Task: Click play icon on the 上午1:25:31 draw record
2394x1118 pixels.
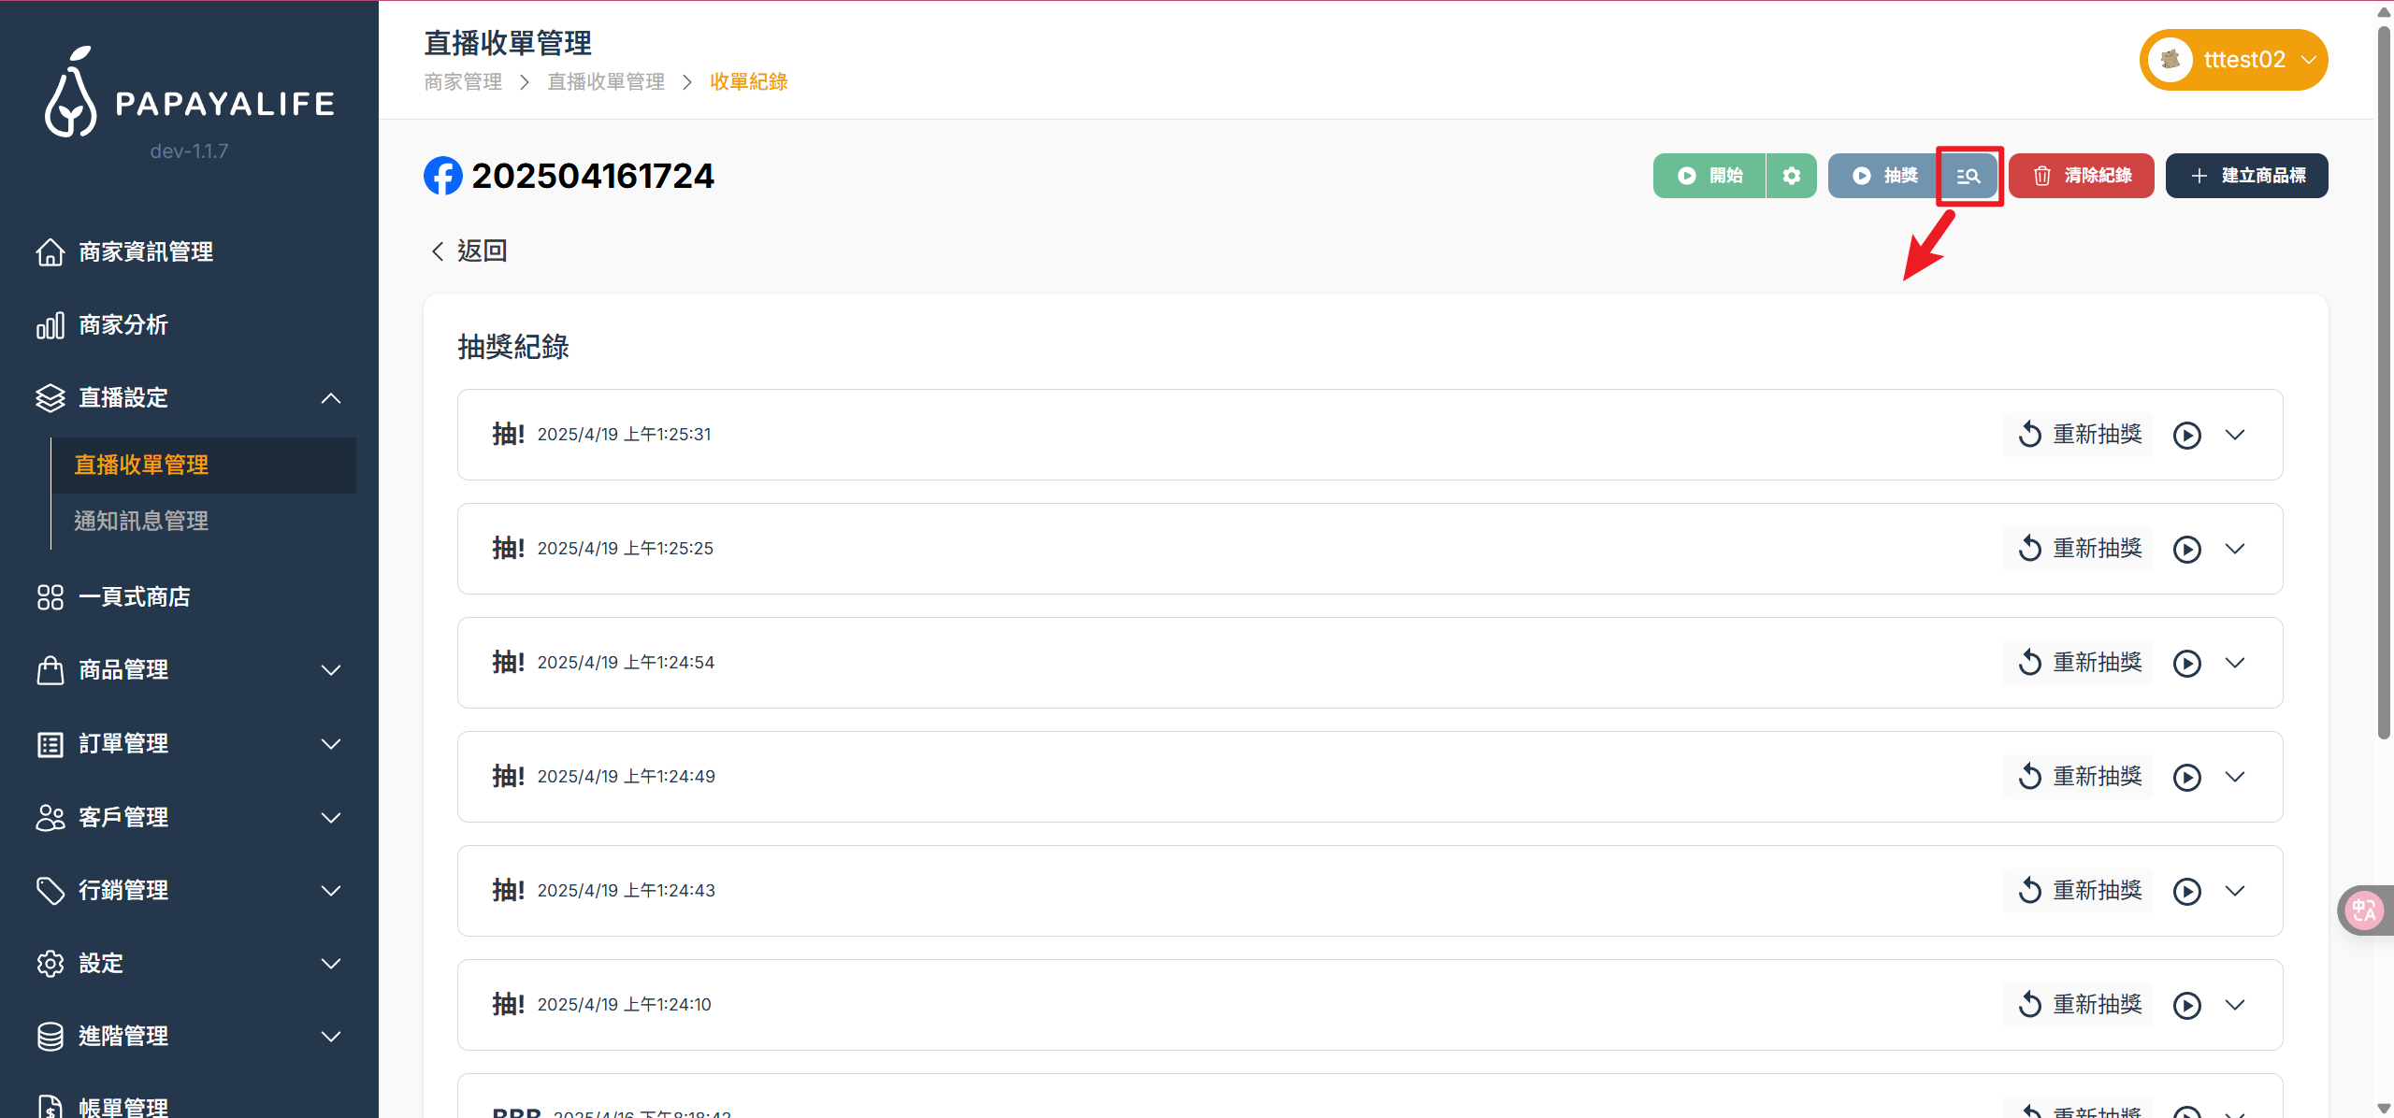Action: pos(2186,436)
